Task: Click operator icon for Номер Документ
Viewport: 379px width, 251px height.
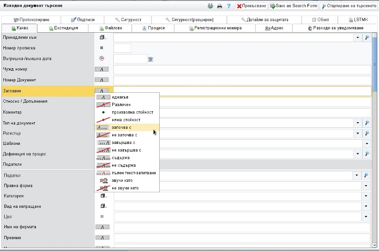Action: pyautogui.click(x=101, y=80)
